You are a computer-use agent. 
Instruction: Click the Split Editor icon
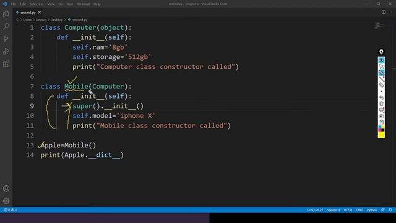click(384, 12)
